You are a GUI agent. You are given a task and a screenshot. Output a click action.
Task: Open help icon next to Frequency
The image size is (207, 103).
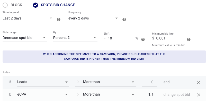pos(124,19)
